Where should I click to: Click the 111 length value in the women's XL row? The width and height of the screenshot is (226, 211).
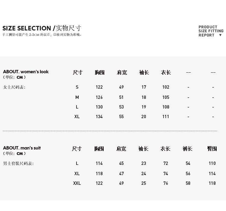point(166,117)
